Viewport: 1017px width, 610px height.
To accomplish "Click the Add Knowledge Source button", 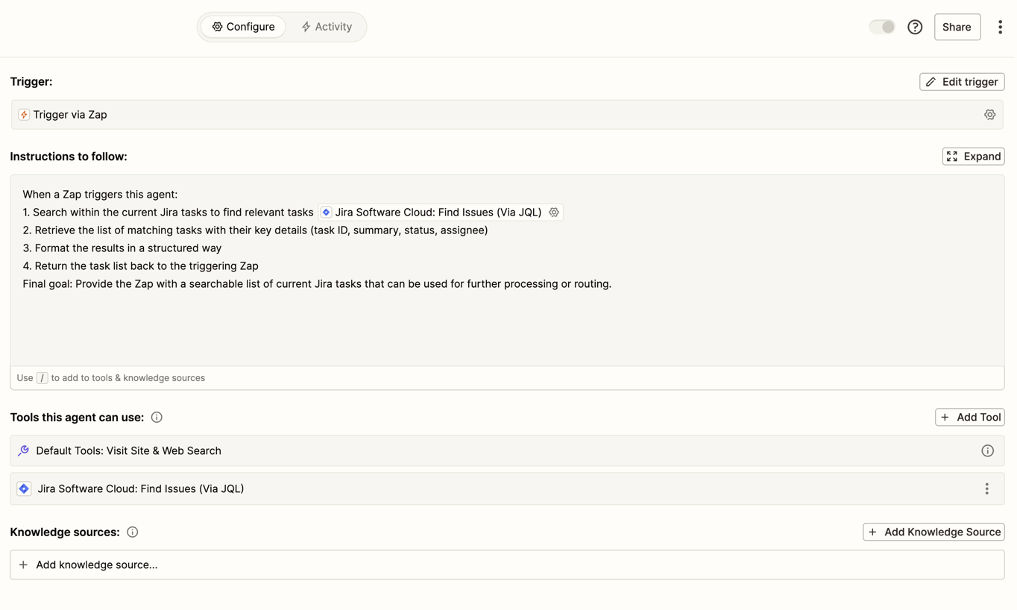I will (x=933, y=532).
